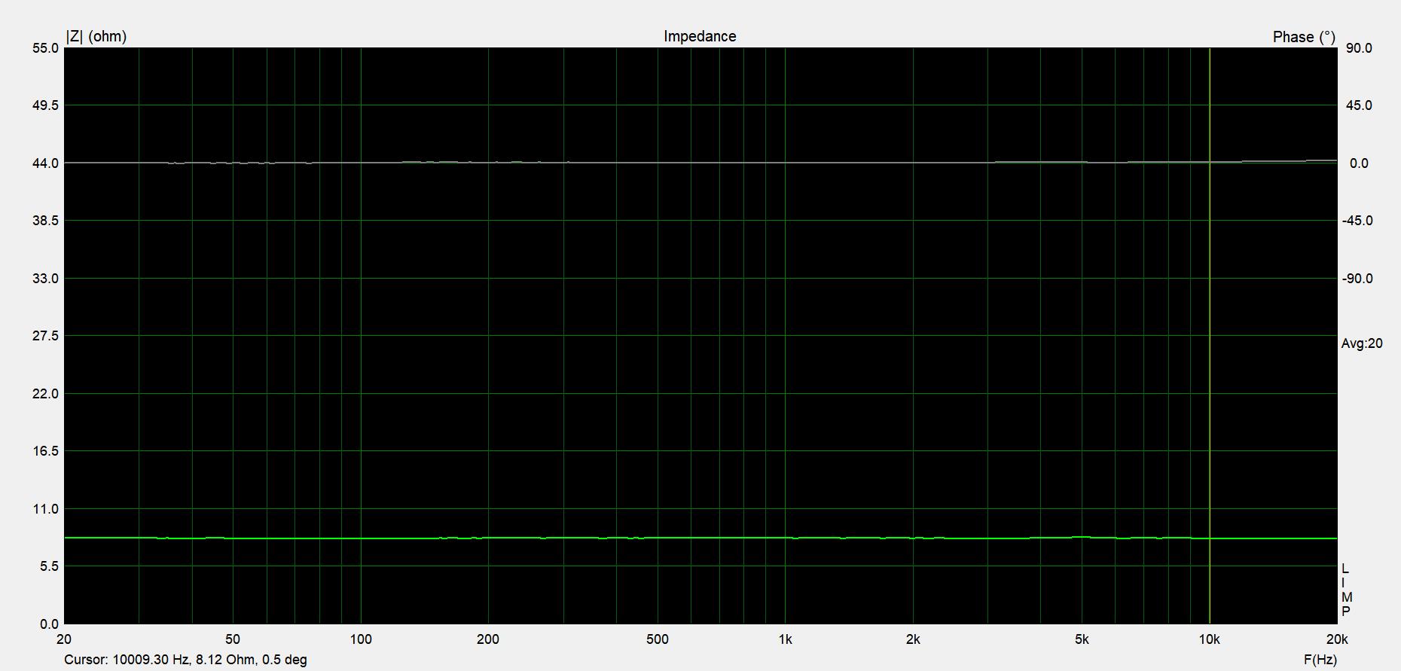
Task: Click the '33.0' impedance scale value
Action: pos(45,279)
